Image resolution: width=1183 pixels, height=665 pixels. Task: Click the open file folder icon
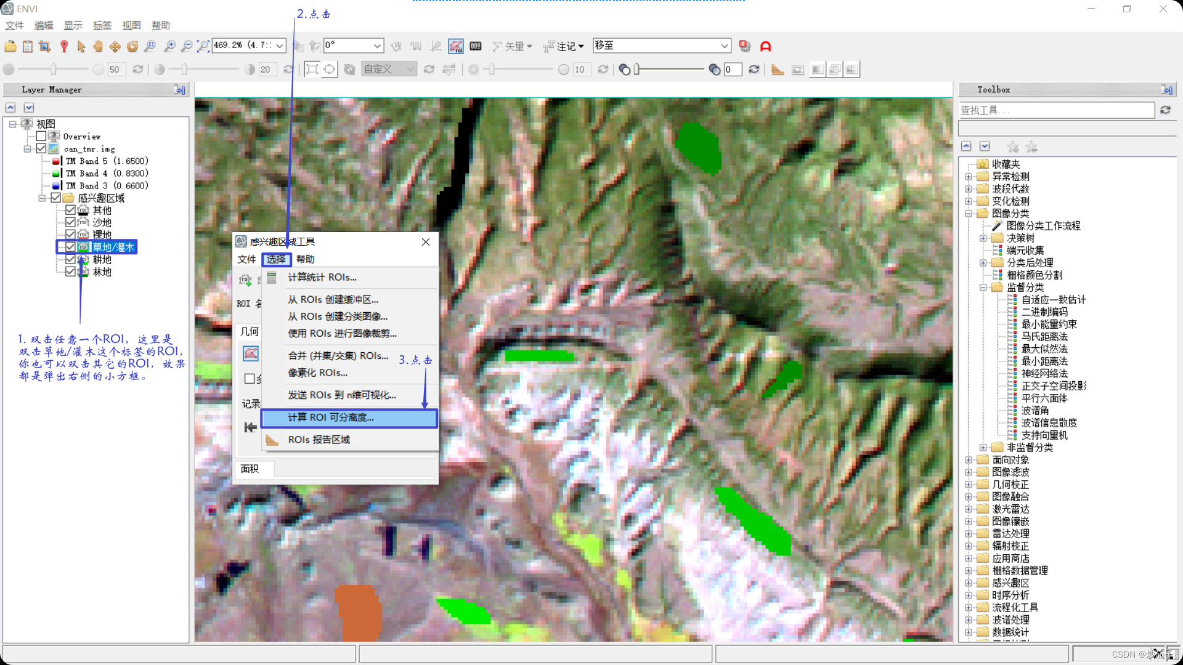pyautogui.click(x=10, y=46)
